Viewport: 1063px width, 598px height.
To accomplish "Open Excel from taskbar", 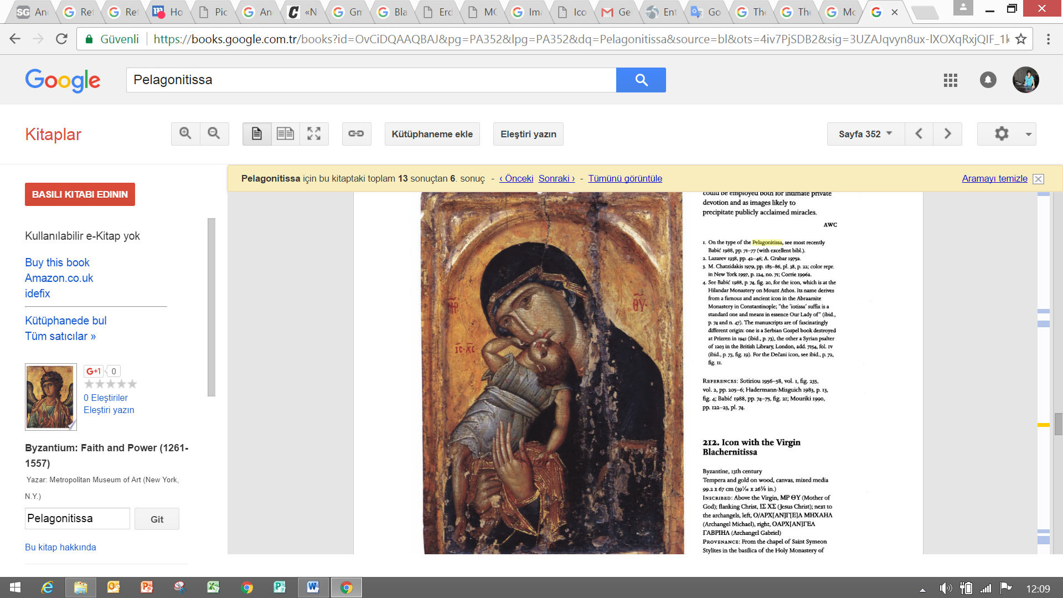I will click(213, 587).
